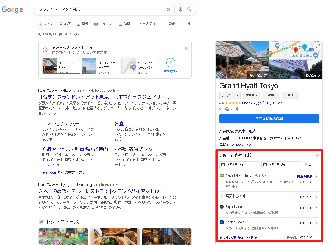
Task: Expand the もっと見る menu
Action: click(x=146, y=24)
